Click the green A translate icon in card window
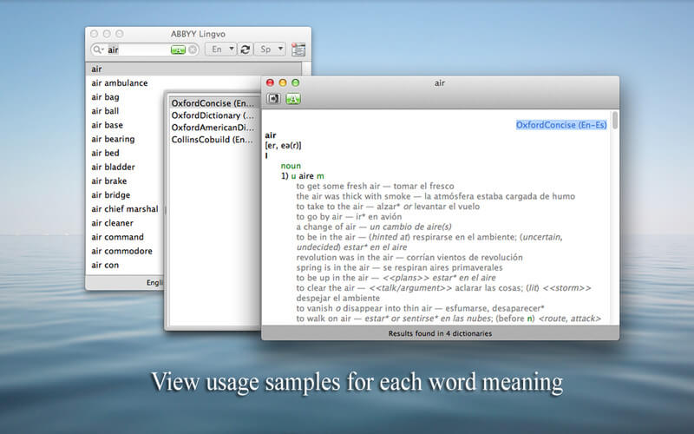The height and width of the screenshot is (434, 694). pyautogui.click(x=293, y=98)
